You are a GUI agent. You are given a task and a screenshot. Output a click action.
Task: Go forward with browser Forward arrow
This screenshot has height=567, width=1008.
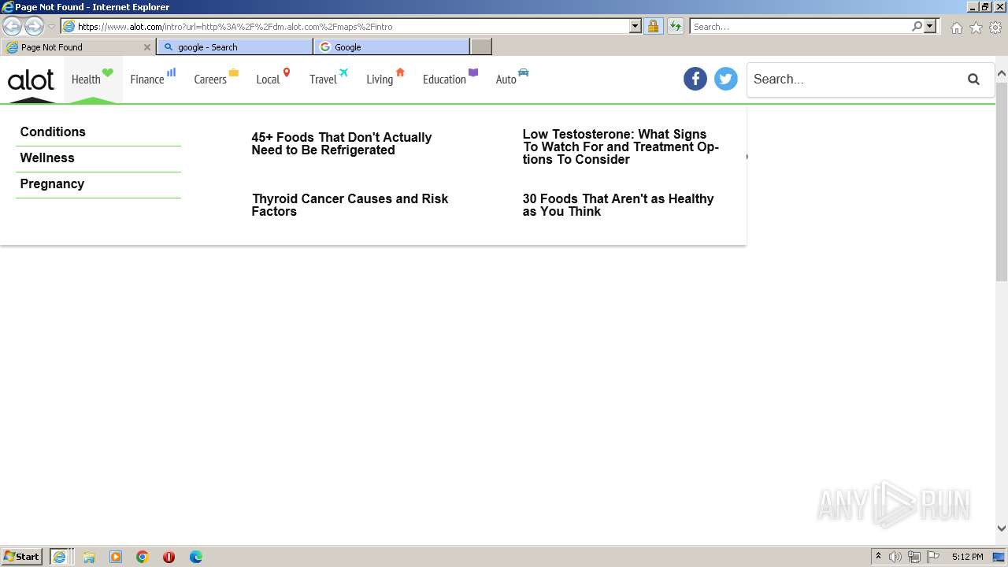(x=34, y=26)
